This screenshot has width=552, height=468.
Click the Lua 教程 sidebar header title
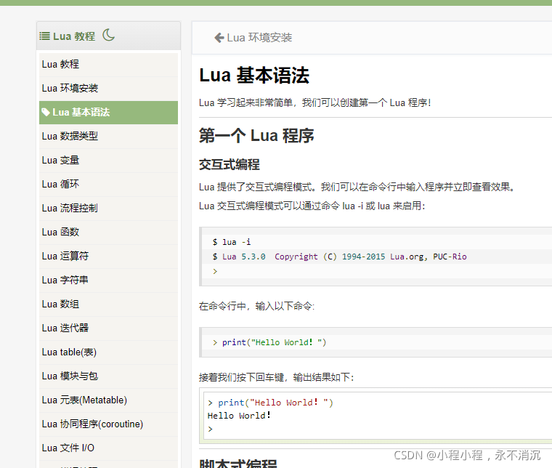tap(74, 36)
